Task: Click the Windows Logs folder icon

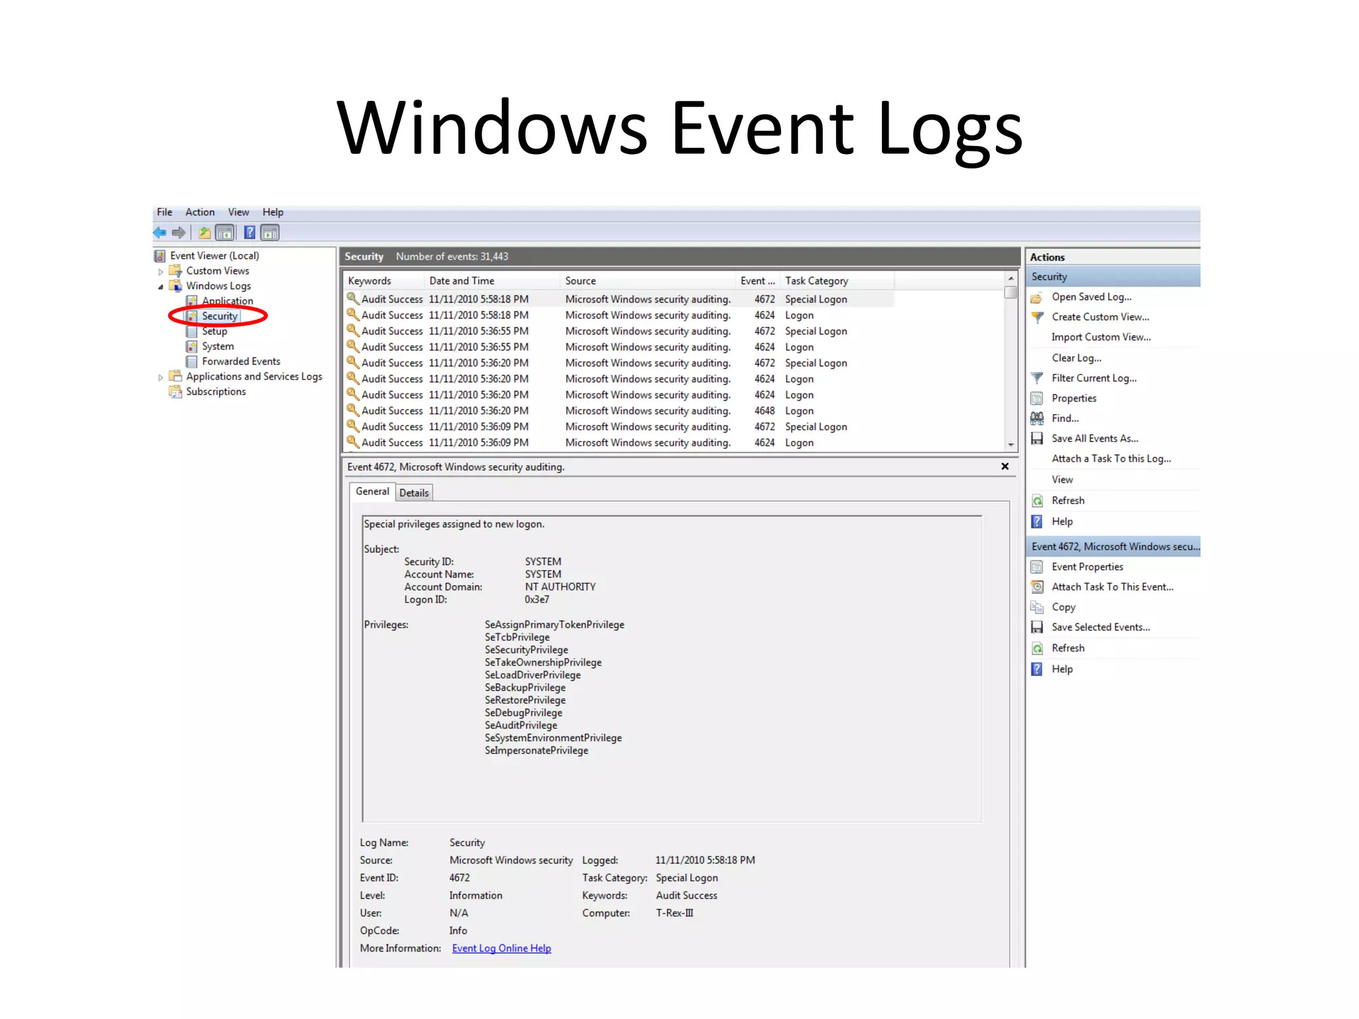Action: coord(176,286)
